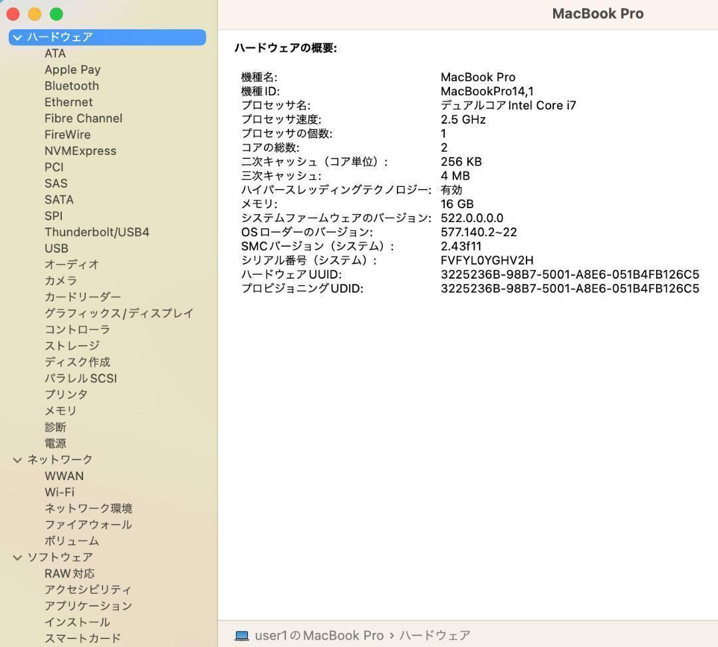The height and width of the screenshot is (647, 718).
Task: Select ネットワーク環境 entry
Action: pyautogui.click(x=88, y=509)
